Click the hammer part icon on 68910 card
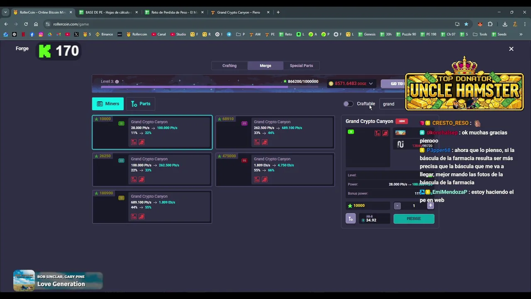Viewport: 531px width, 299px height. point(257,142)
